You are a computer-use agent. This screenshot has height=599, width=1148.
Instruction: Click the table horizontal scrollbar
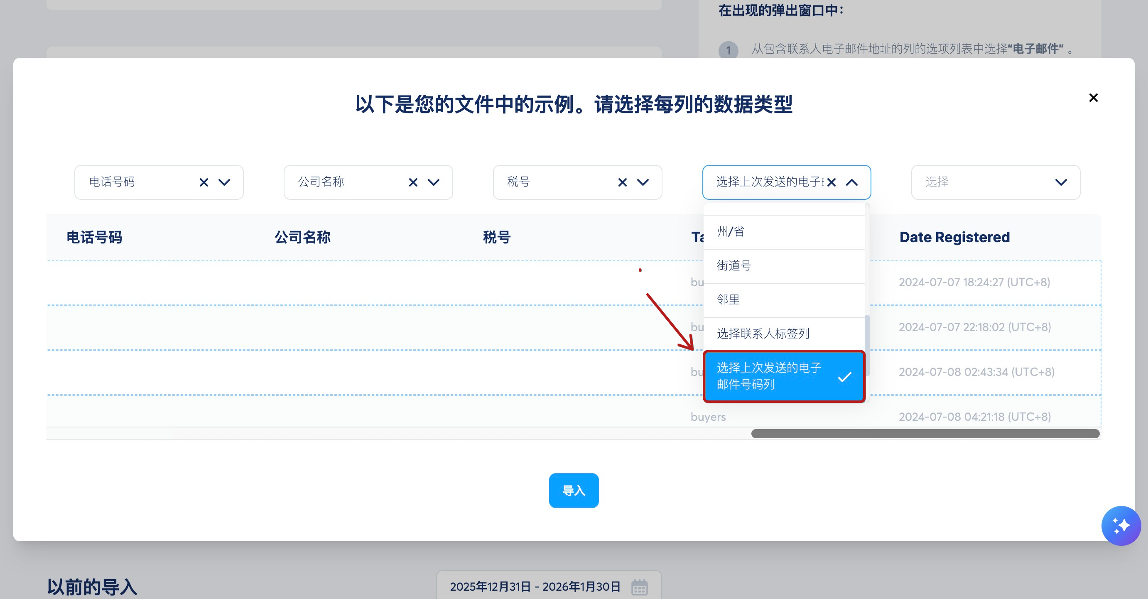point(925,434)
